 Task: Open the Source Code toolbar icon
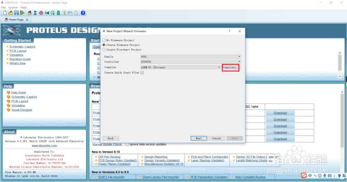70,13
